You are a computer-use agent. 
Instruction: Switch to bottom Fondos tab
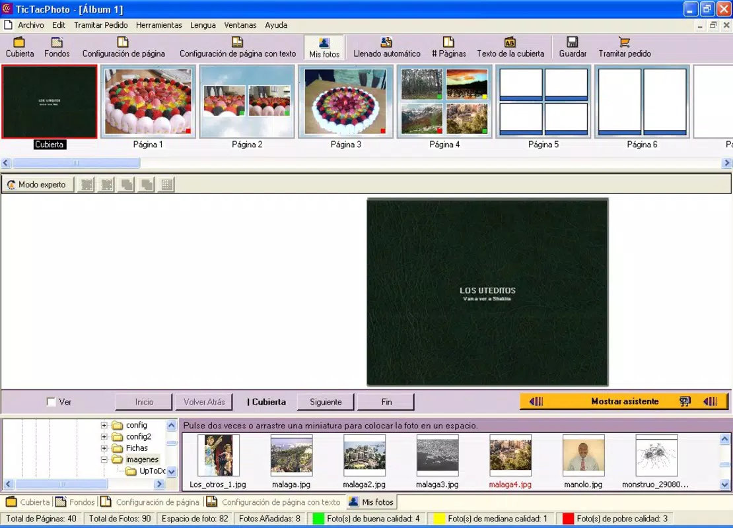click(75, 502)
